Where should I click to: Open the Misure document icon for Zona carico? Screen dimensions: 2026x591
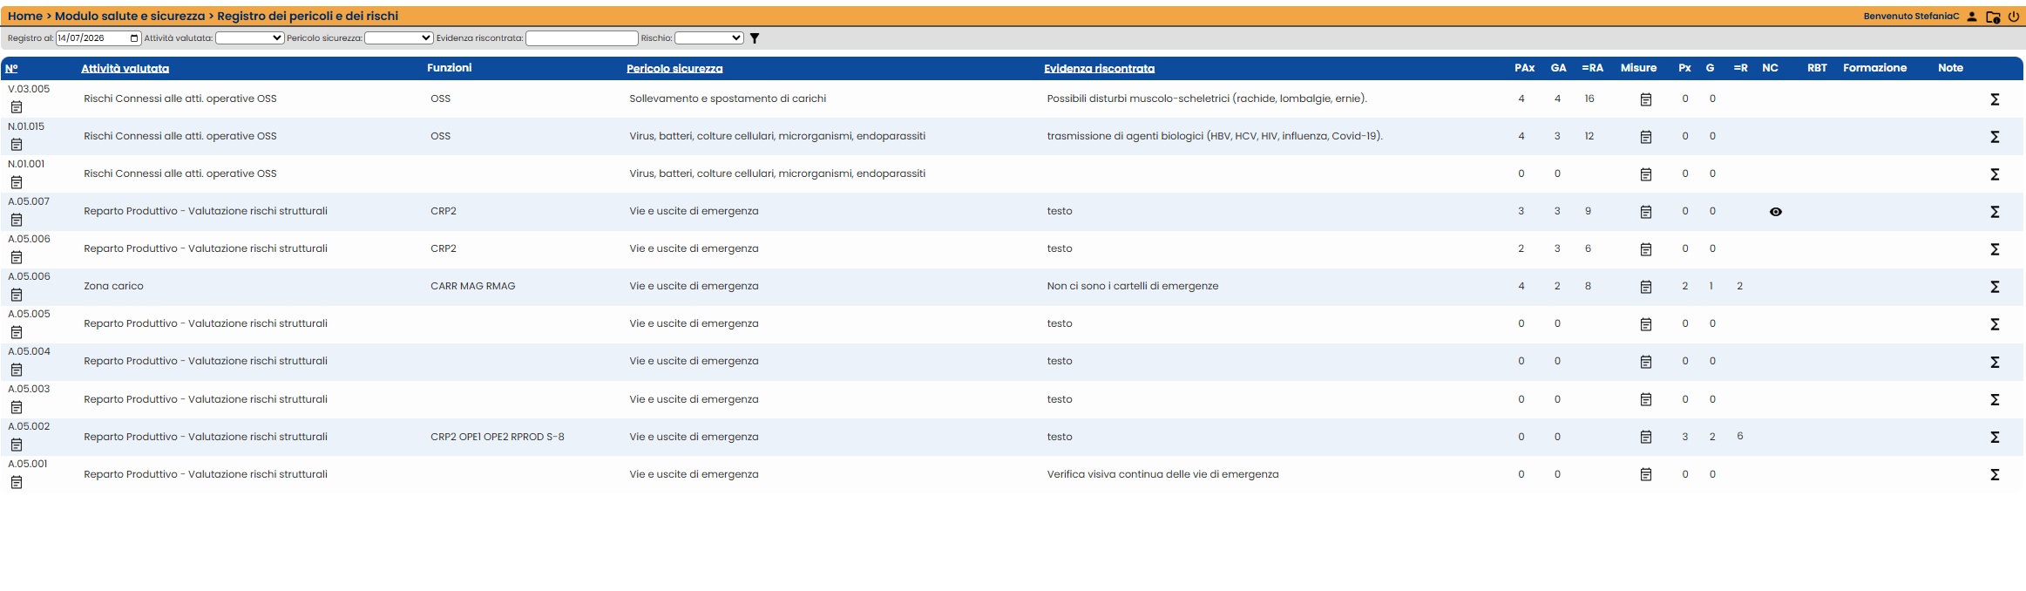point(1646,287)
